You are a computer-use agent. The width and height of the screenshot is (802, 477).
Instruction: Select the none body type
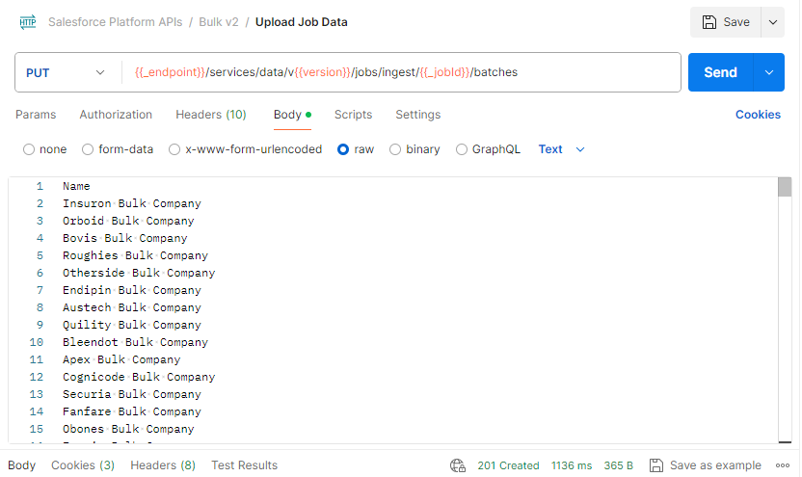click(29, 149)
